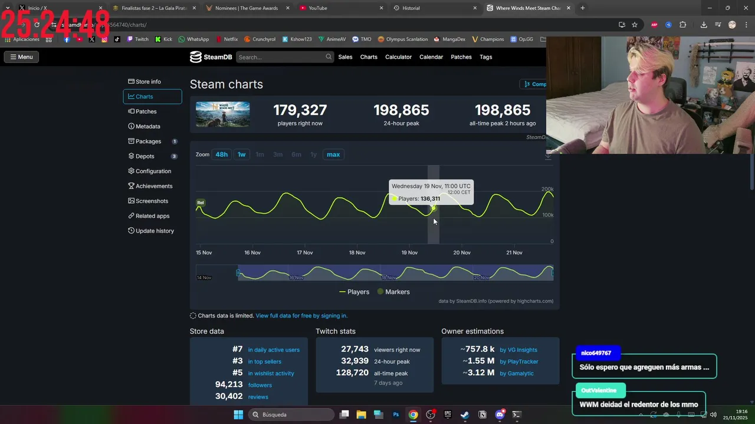Open Discord from the taskbar
The width and height of the screenshot is (755, 424).
coord(500,415)
